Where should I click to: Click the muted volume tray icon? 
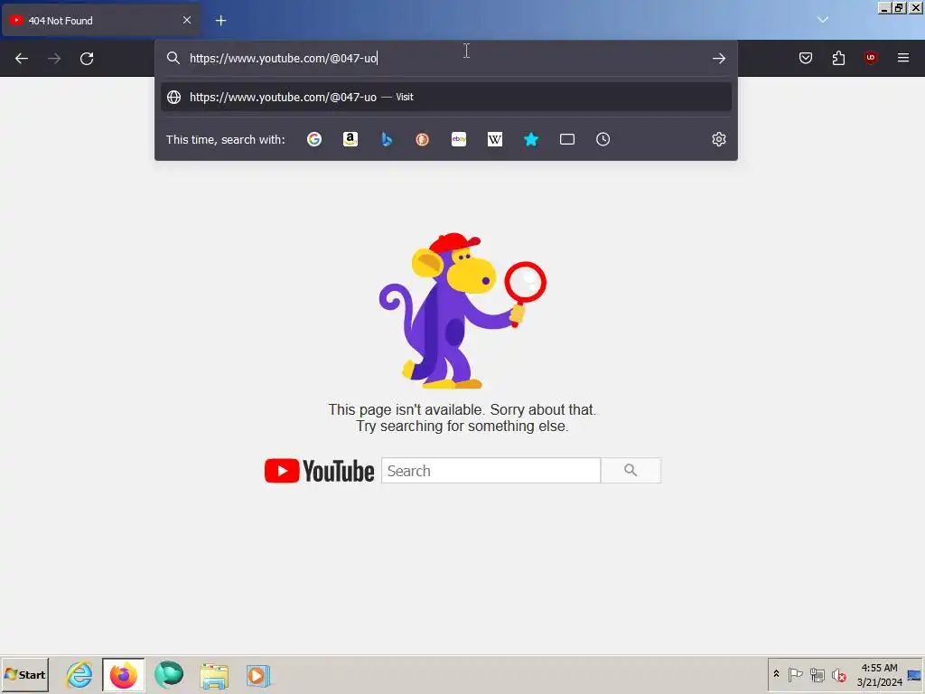839,674
